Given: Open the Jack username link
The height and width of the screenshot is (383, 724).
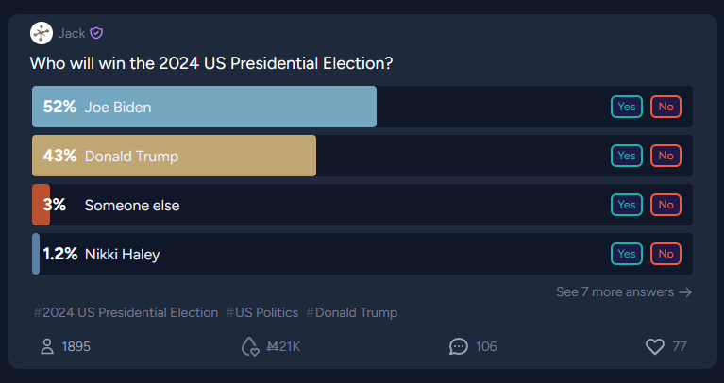Looking at the screenshot, I should pyautogui.click(x=72, y=33).
